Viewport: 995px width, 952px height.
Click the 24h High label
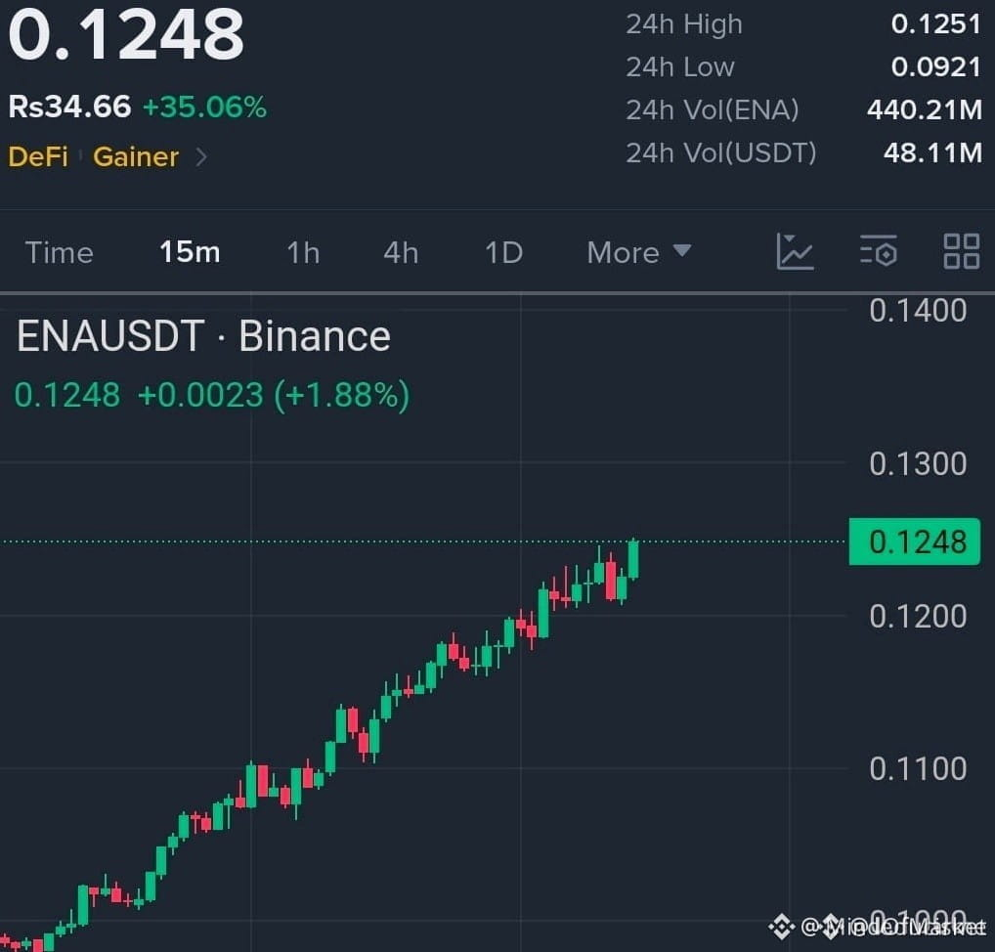coord(684,24)
